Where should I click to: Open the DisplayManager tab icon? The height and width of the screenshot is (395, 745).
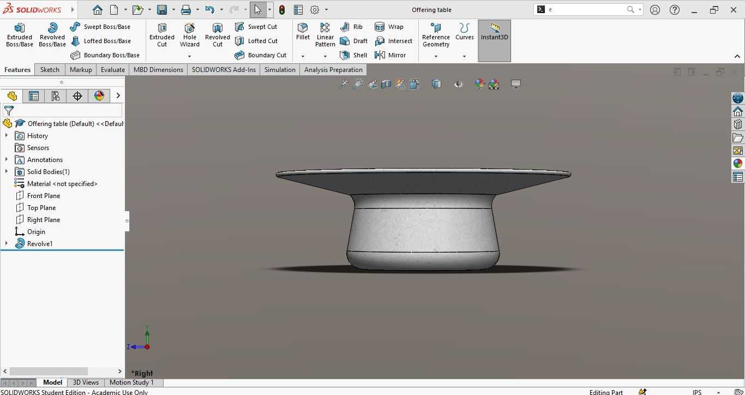tap(99, 96)
